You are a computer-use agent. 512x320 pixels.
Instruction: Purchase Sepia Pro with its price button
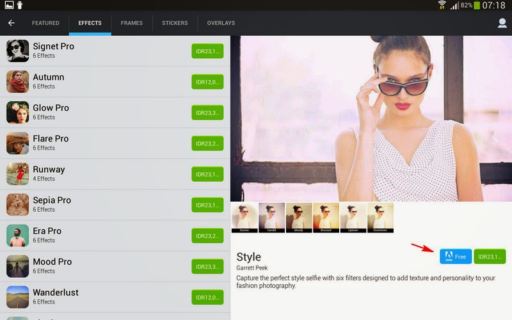click(207, 205)
